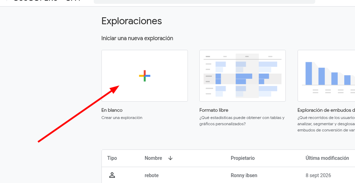This screenshot has height=183, width=355.
Task: Click the Tipo column header
Action: pyautogui.click(x=112, y=158)
